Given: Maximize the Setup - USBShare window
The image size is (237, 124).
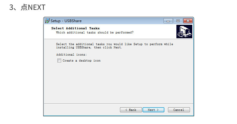Looking at the screenshot, I should [178, 21].
